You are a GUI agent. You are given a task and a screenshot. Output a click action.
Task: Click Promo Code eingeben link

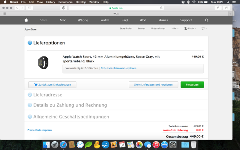[x=40, y=130]
